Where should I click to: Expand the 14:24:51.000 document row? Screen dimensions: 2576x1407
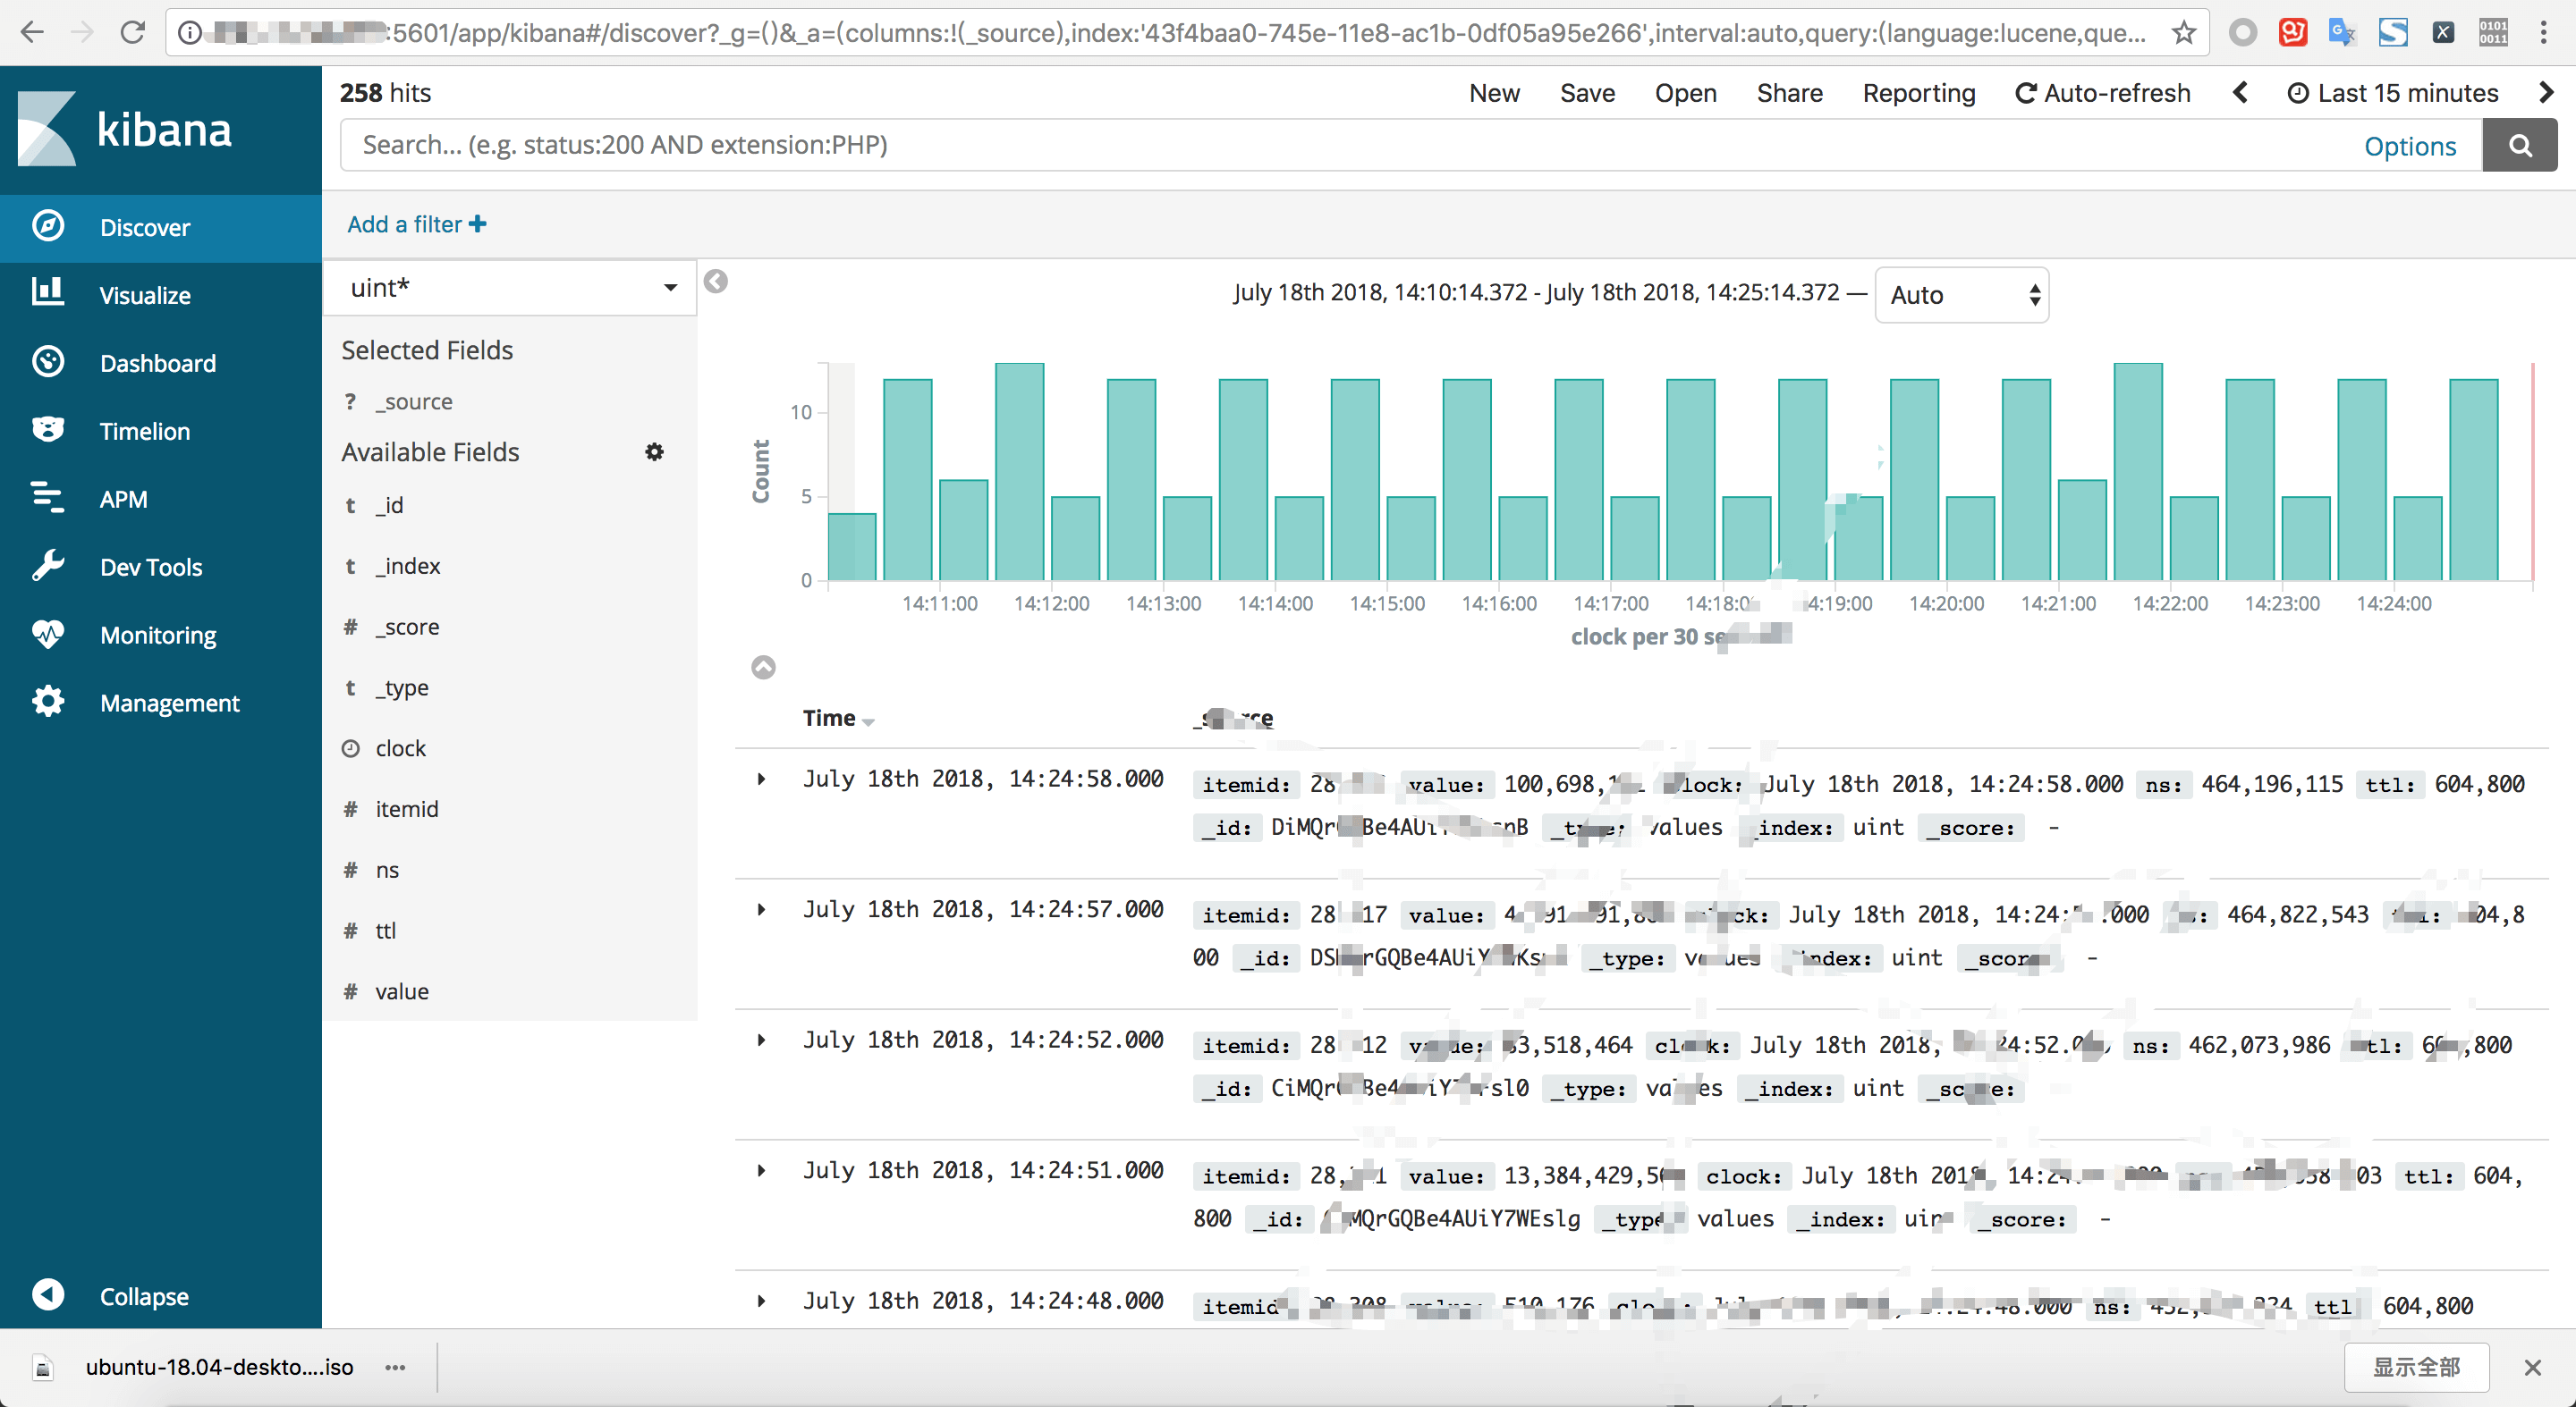coord(761,1170)
